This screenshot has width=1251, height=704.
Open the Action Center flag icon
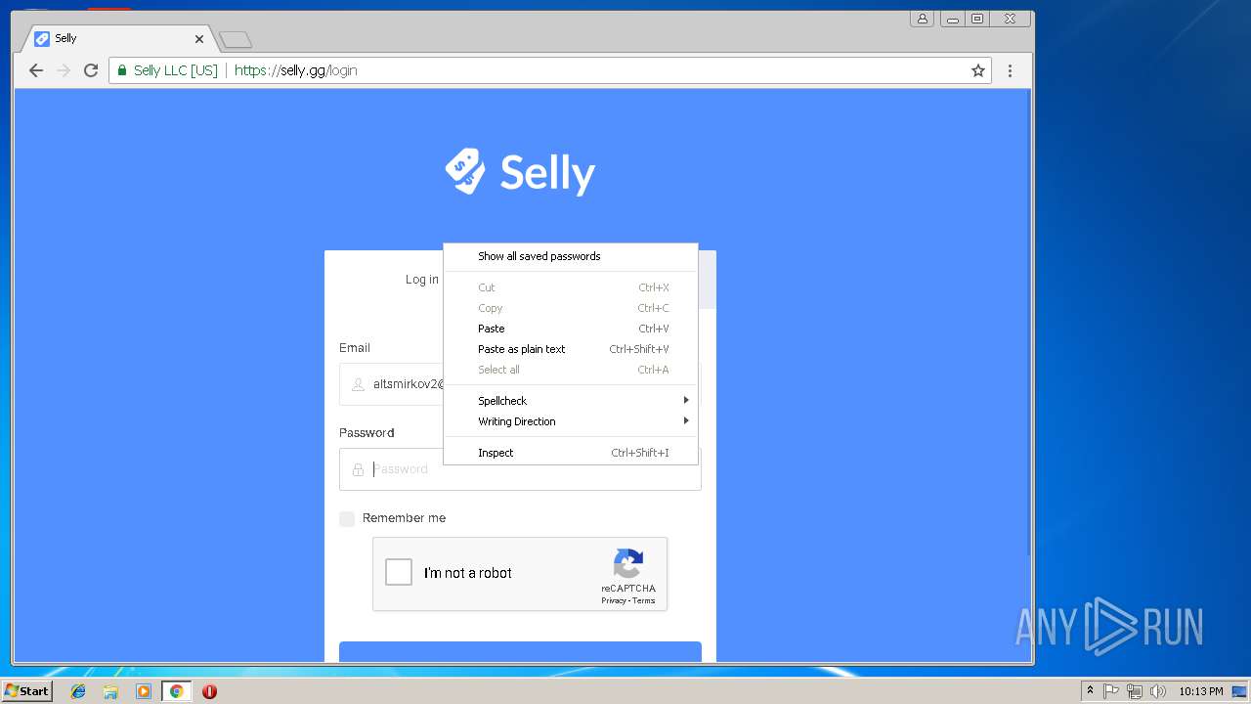point(1111,691)
